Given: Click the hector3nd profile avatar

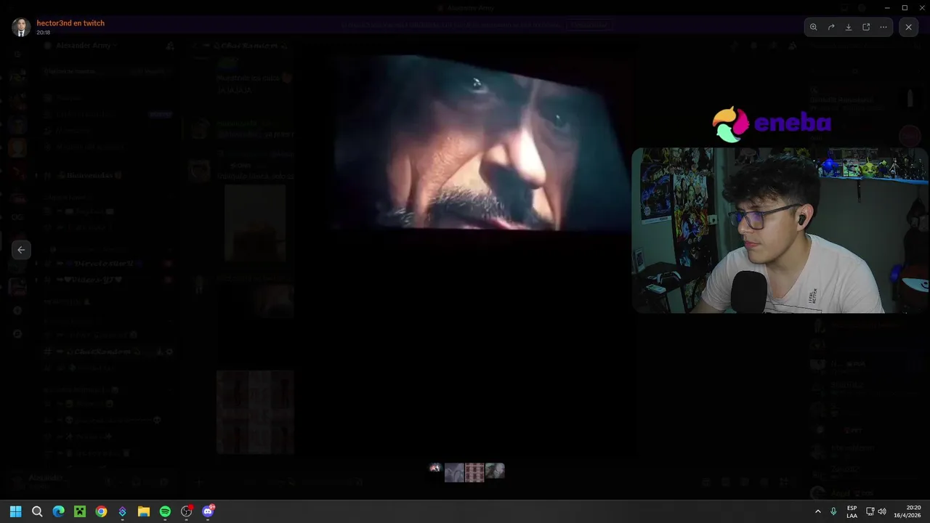Looking at the screenshot, I should pyautogui.click(x=20, y=27).
